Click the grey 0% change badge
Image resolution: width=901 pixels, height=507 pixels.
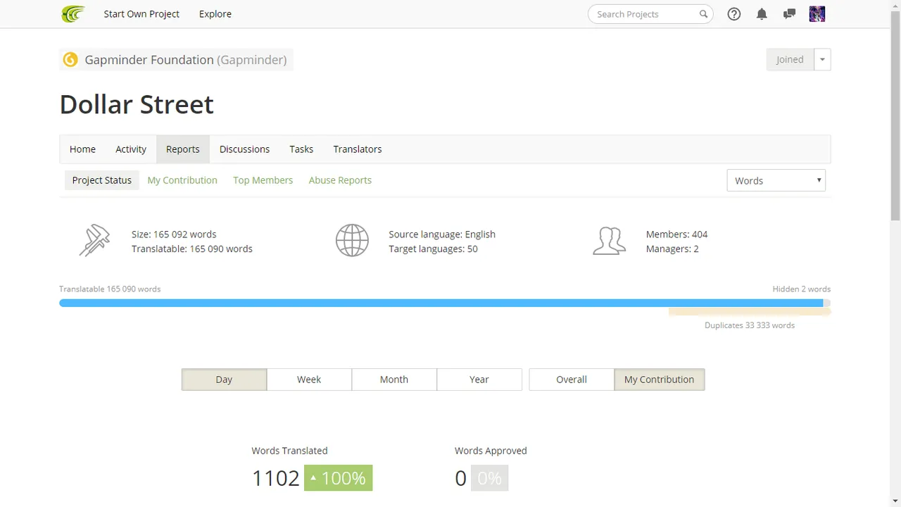pyautogui.click(x=489, y=478)
